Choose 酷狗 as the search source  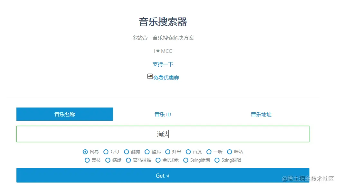click(127, 152)
